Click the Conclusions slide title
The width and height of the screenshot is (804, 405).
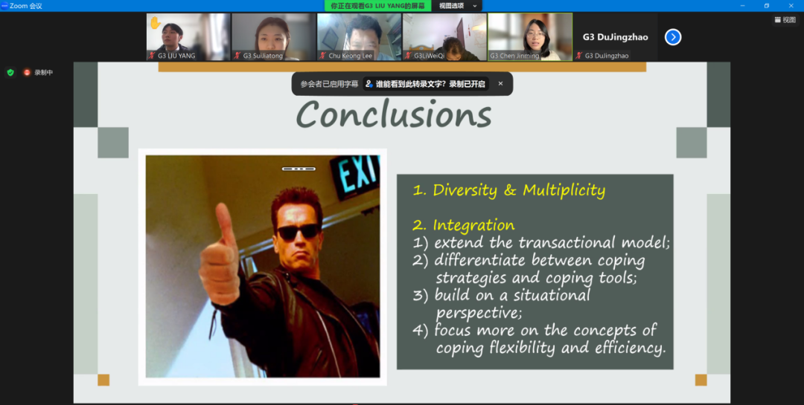coord(394,114)
